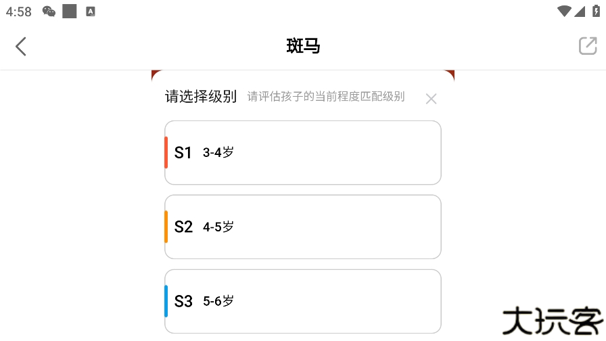Tap the '3-4岁' age label
The width and height of the screenshot is (606, 341).
[218, 152]
